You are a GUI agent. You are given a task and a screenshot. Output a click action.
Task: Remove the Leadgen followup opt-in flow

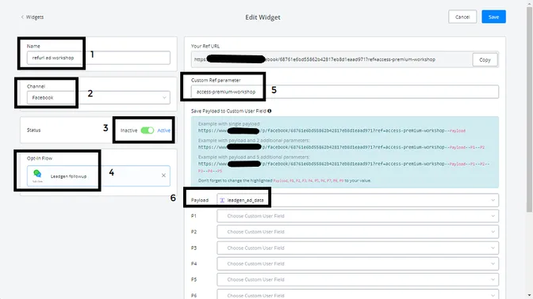163,176
